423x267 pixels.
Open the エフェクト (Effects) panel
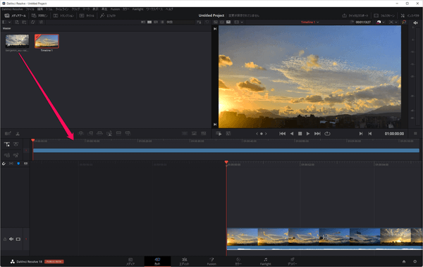(108, 15)
